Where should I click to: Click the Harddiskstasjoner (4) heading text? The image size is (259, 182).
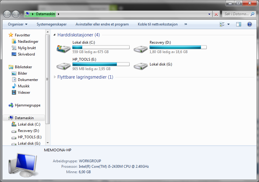tap(79, 35)
